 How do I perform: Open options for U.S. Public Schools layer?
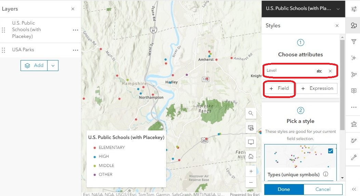point(76,30)
